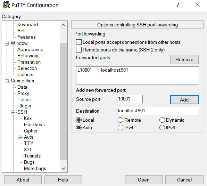
Task: Open the X11 category
Action: tap(28, 149)
